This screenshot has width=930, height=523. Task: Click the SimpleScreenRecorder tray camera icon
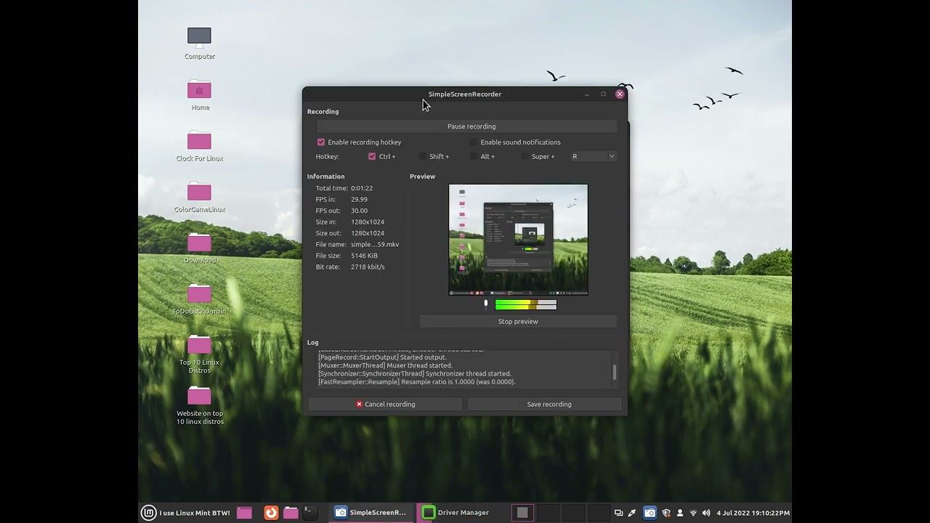pos(650,513)
